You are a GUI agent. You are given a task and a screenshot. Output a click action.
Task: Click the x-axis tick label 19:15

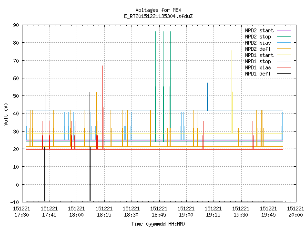[x=213, y=215]
